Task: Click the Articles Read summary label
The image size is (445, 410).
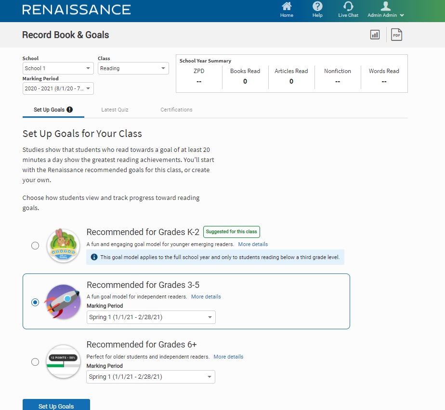Action: click(291, 71)
